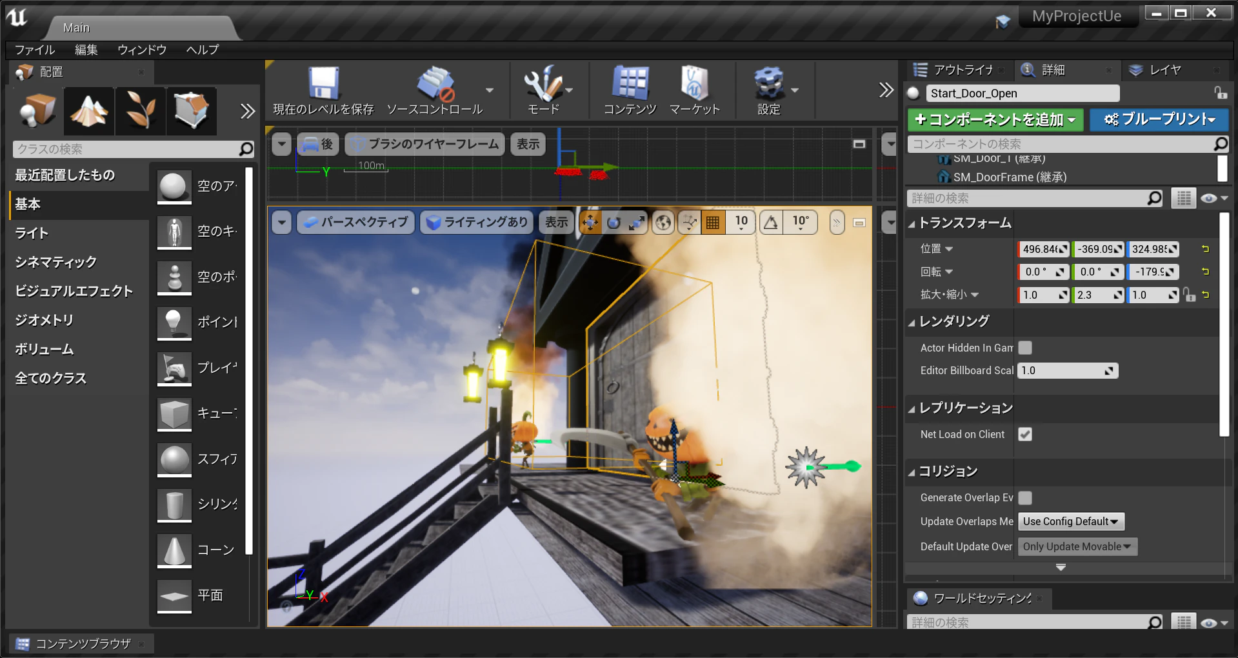The height and width of the screenshot is (658, 1238).
Task: Open the Edit (編集) menu
Action: [x=86, y=50]
